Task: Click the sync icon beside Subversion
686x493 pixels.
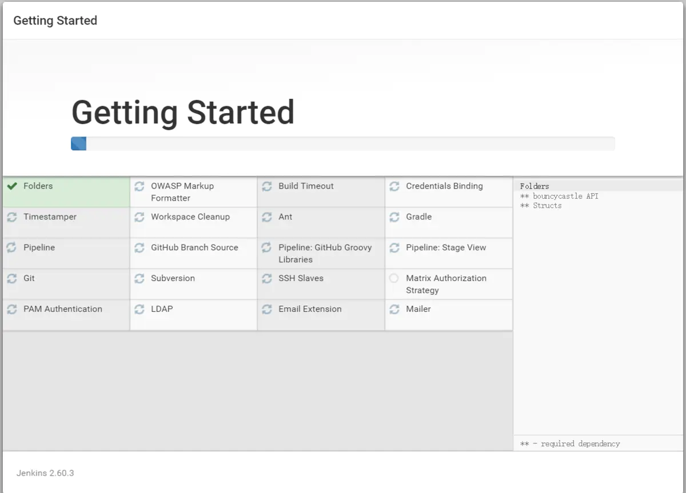Action: (139, 279)
